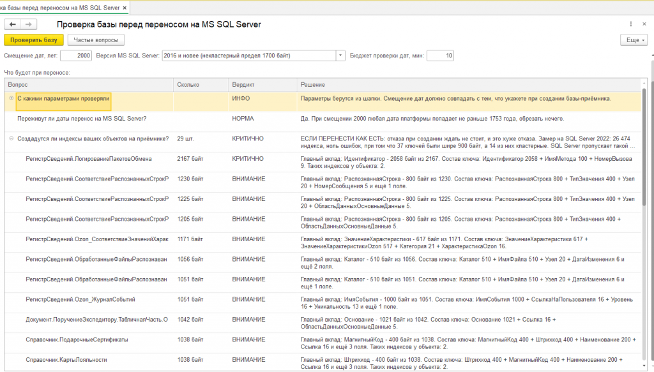Expand the row С какими параметрами проверяли
The width and height of the screenshot is (654, 372).
coord(11,98)
